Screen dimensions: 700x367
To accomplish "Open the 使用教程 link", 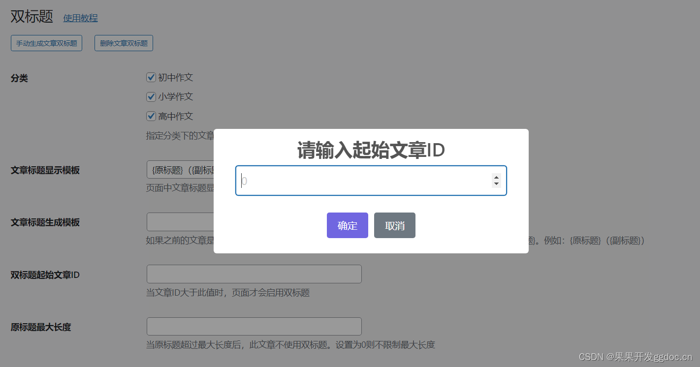I will pos(80,18).
